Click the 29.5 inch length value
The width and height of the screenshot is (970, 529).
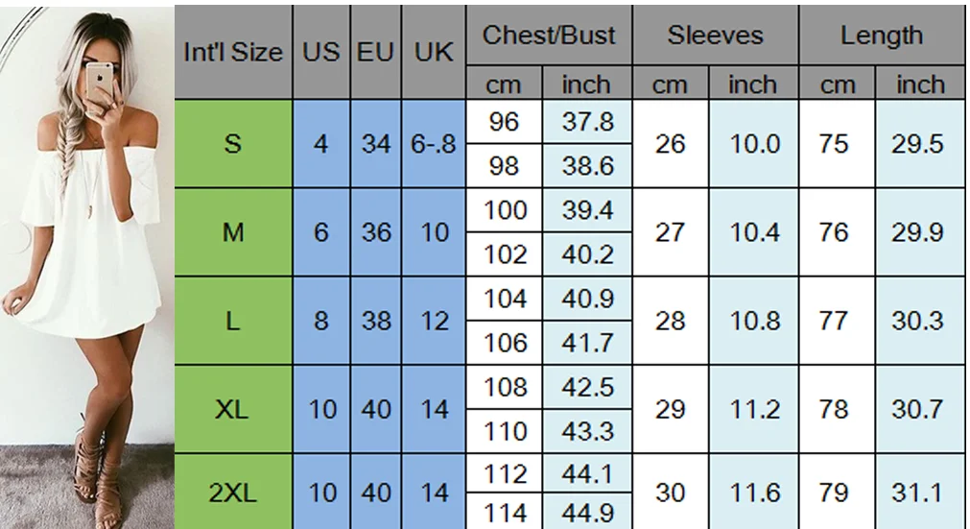point(920,144)
